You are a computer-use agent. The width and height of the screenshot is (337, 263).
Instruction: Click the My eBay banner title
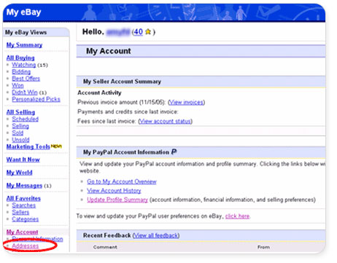pos(23,12)
